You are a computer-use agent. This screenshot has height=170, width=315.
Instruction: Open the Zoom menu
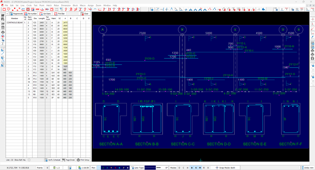(99, 5)
